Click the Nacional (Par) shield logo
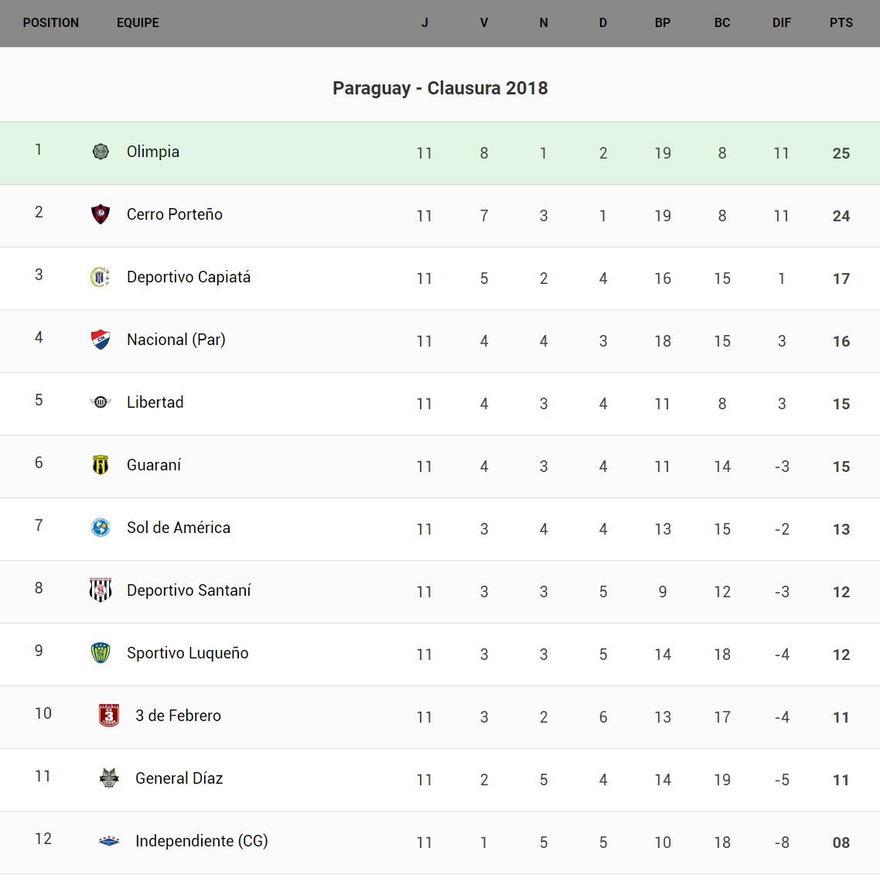This screenshot has height=882, width=880. coord(101,340)
